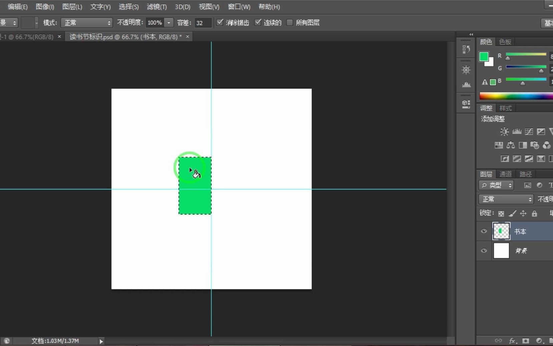Open the 3D materials panel icon
This screenshot has width=553, height=346.
[466, 104]
